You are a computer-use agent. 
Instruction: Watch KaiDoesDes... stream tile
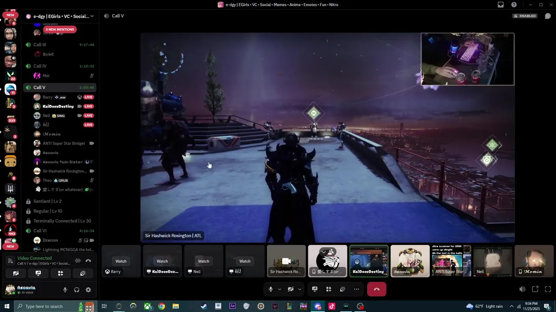pyautogui.click(x=162, y=261)
